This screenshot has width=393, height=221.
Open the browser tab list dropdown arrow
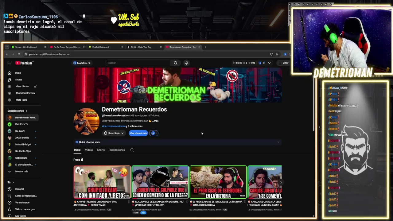point(7,47)
